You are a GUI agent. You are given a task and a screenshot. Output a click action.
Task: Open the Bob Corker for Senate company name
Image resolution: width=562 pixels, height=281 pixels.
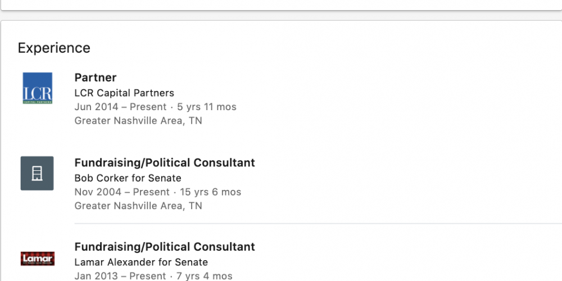tap(128, 178)
